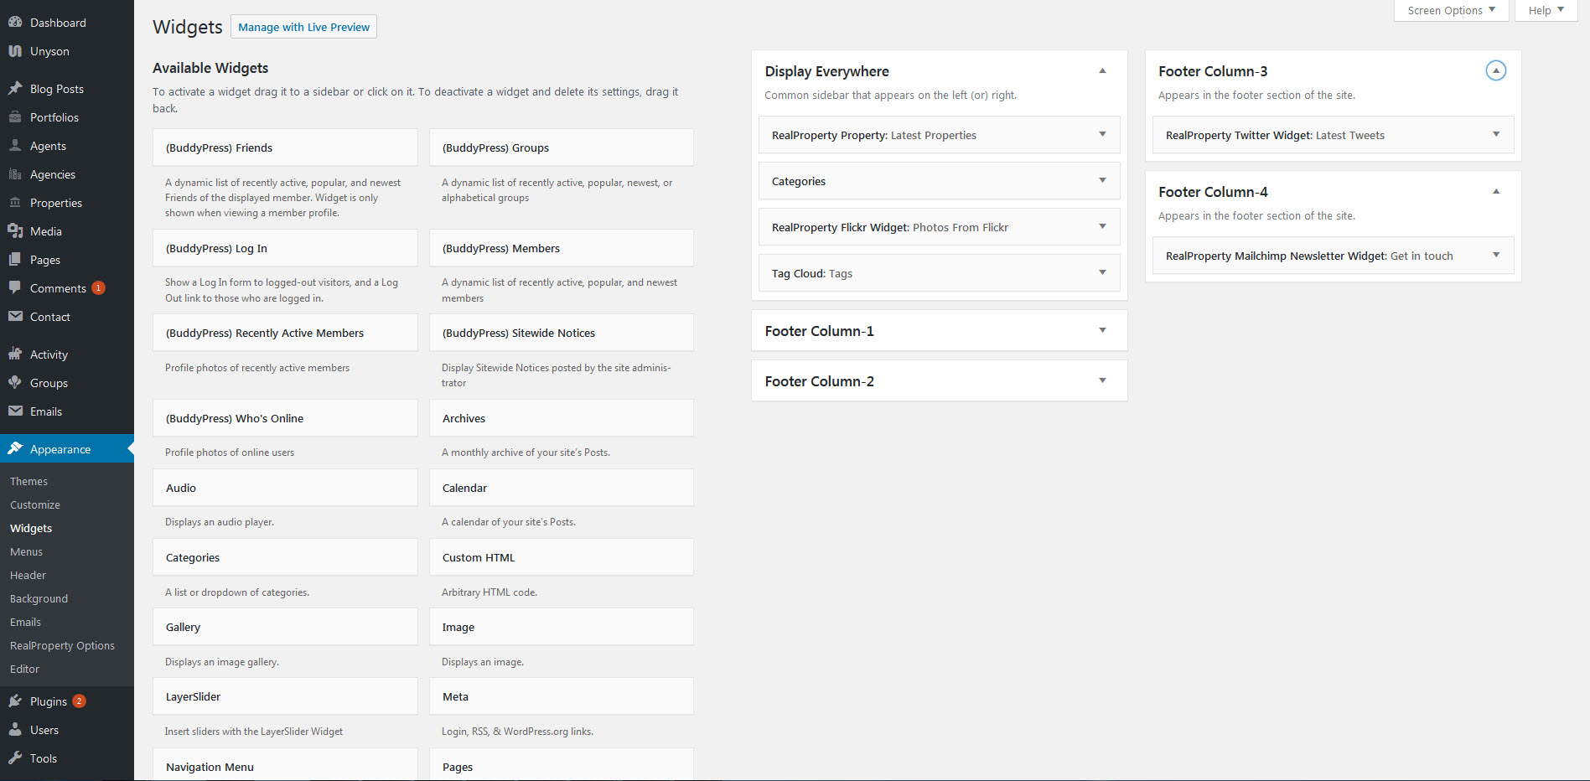Click the Agents person icon

pyautogui.click(x=15, y=146)
